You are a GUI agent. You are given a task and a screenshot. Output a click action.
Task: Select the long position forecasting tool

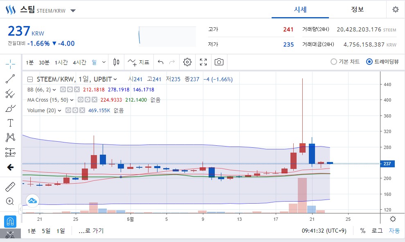10,152
